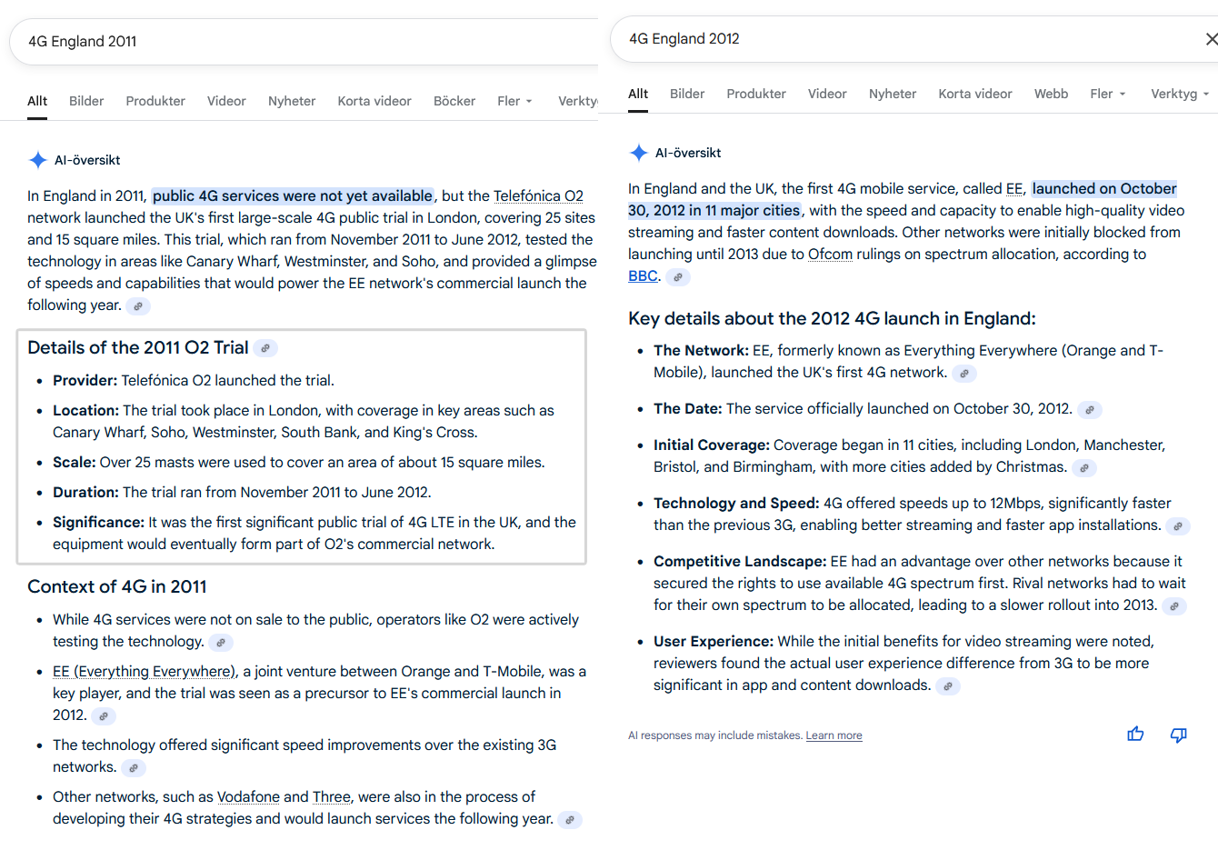Open source link after 'following year.' paragraph
This screenshot has width=1218, height=850.
(x=138, y=306)
